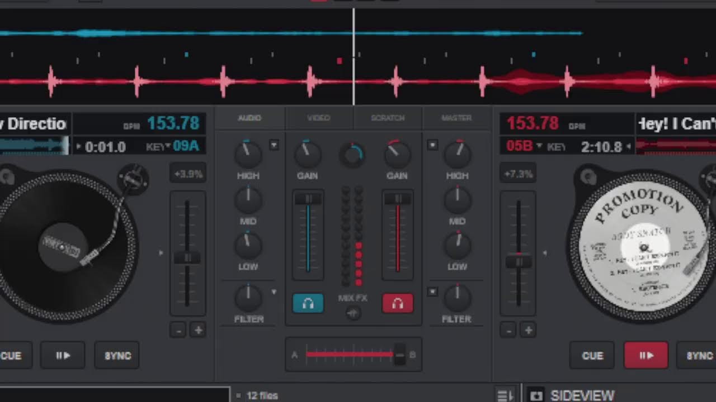Open the right deck +7.3% pitch range
The image size is (716, 402).
[x=518, y=174]
